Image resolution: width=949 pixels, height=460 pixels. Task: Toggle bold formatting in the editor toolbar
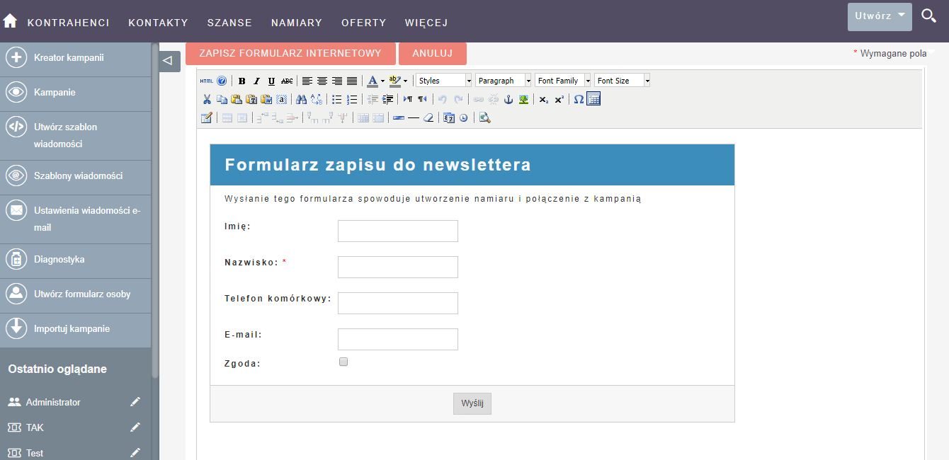[x=242, y=81]
